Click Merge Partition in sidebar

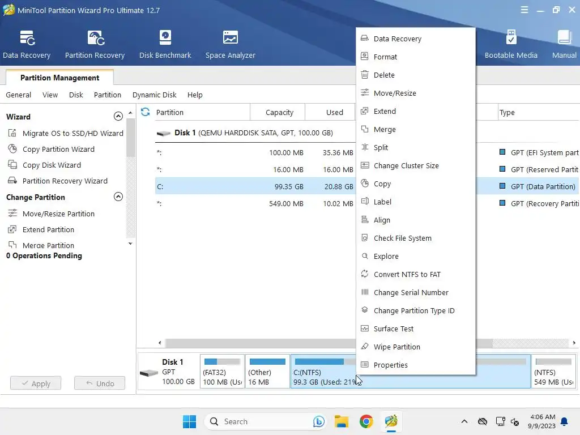coord(48,245)
